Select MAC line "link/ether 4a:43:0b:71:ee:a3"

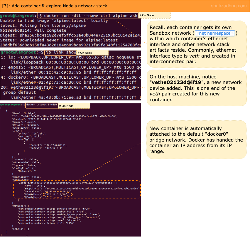click(x=76, y=97)
